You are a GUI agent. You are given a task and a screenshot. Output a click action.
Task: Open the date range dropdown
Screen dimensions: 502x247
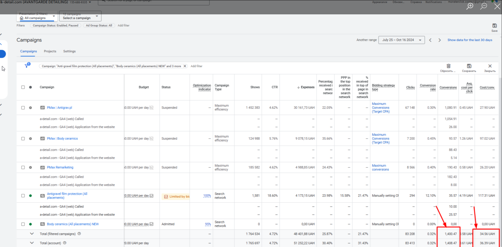pos(401,40)
